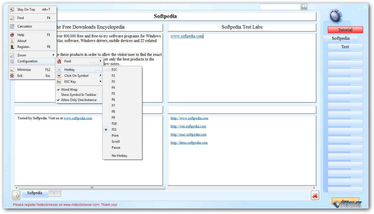Viewport: 374px width, 214px height.
Task: Open the http://win.softpedia.com link
Action: (188, 126)
